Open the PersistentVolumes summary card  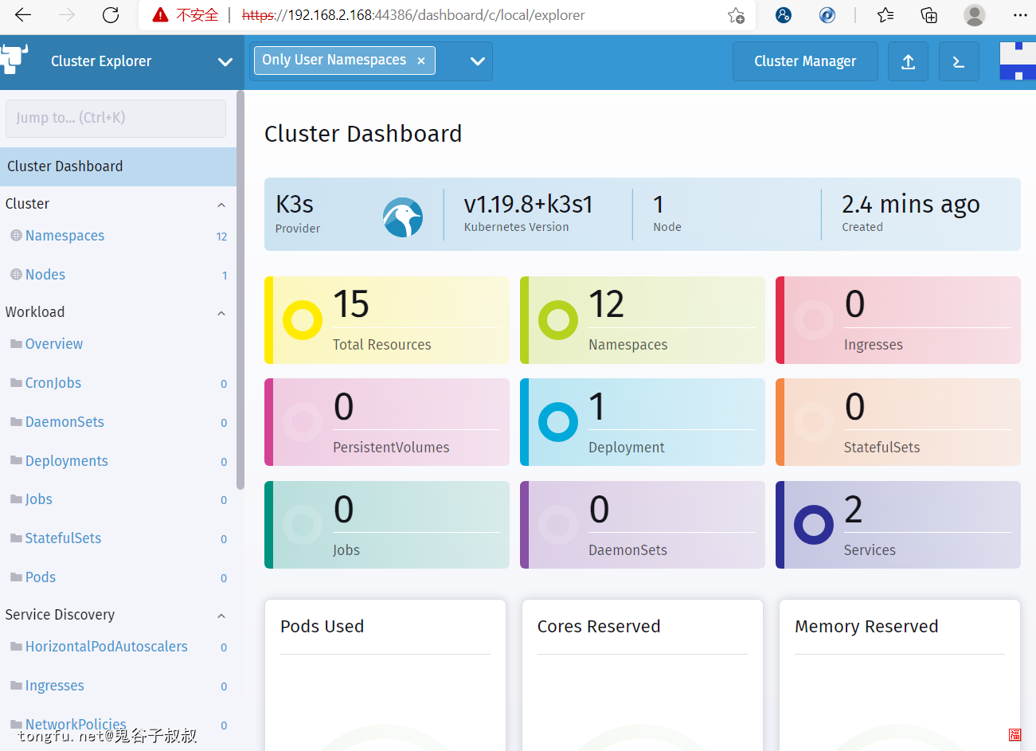coord(386,422)
